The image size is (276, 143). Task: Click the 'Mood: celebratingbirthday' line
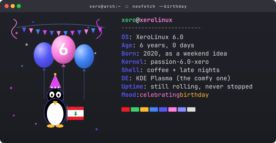(165, 95)
